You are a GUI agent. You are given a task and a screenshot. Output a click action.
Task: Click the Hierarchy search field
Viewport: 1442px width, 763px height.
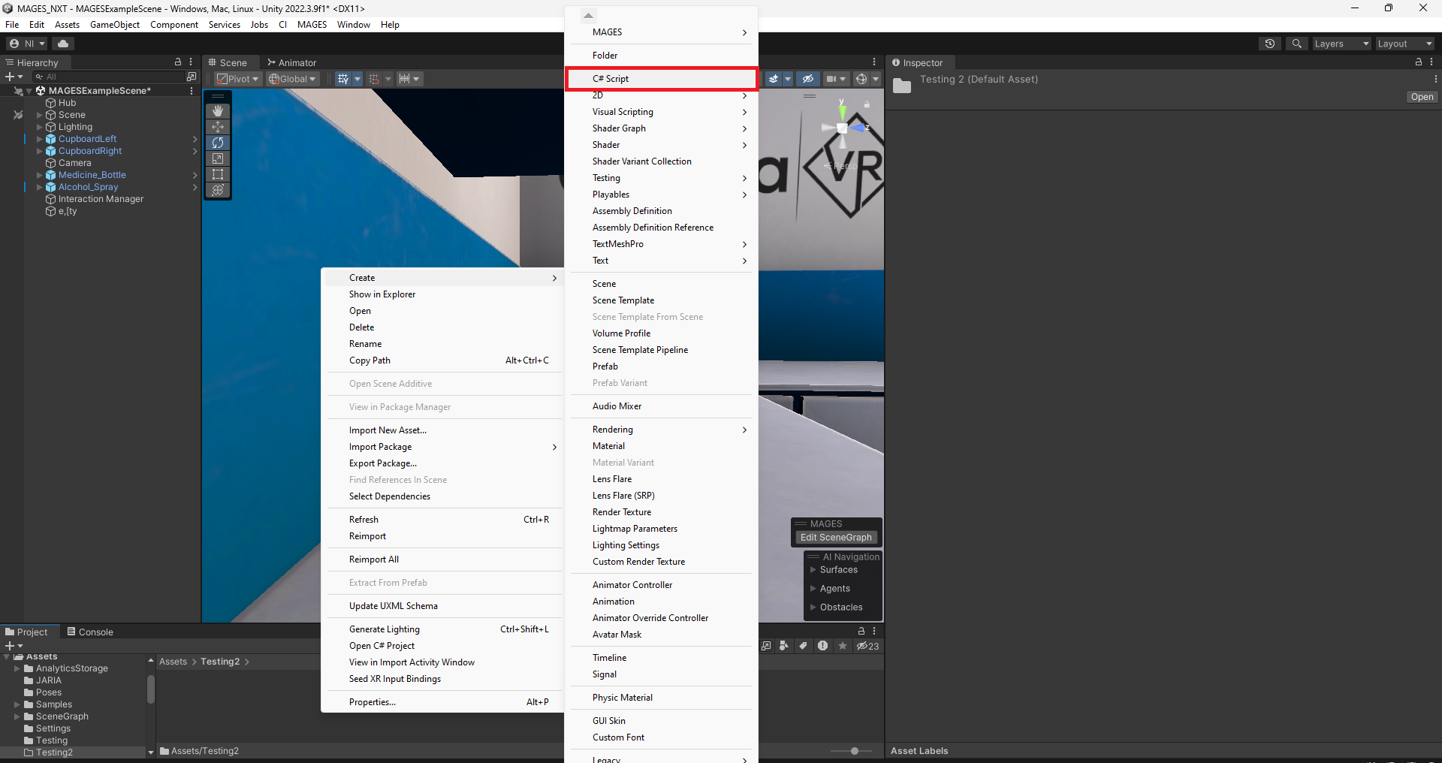click(109, 77)
